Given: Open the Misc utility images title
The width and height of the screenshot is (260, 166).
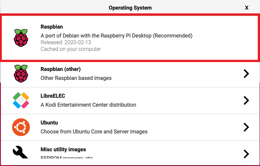Looking at the screenshot, I should coord(63,149).
